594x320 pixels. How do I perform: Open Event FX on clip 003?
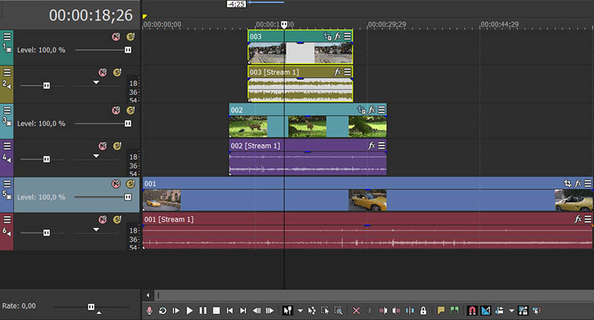tap(338, 36)
